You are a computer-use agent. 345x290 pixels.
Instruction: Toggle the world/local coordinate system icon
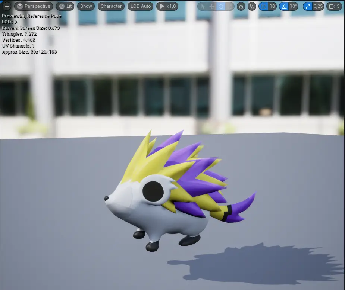pos(241,7)
